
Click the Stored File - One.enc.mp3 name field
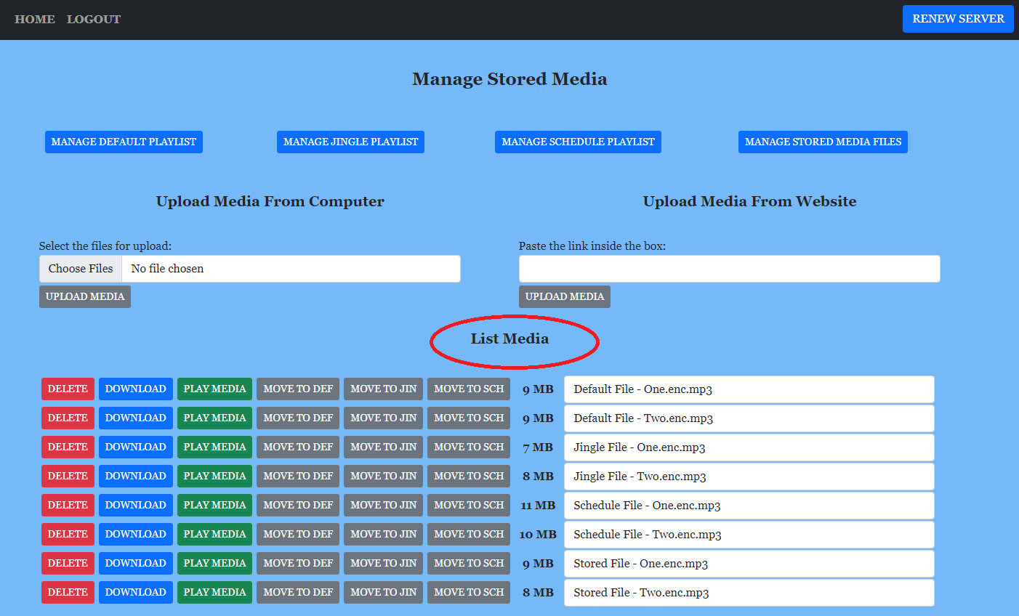(x=749, y=563)
